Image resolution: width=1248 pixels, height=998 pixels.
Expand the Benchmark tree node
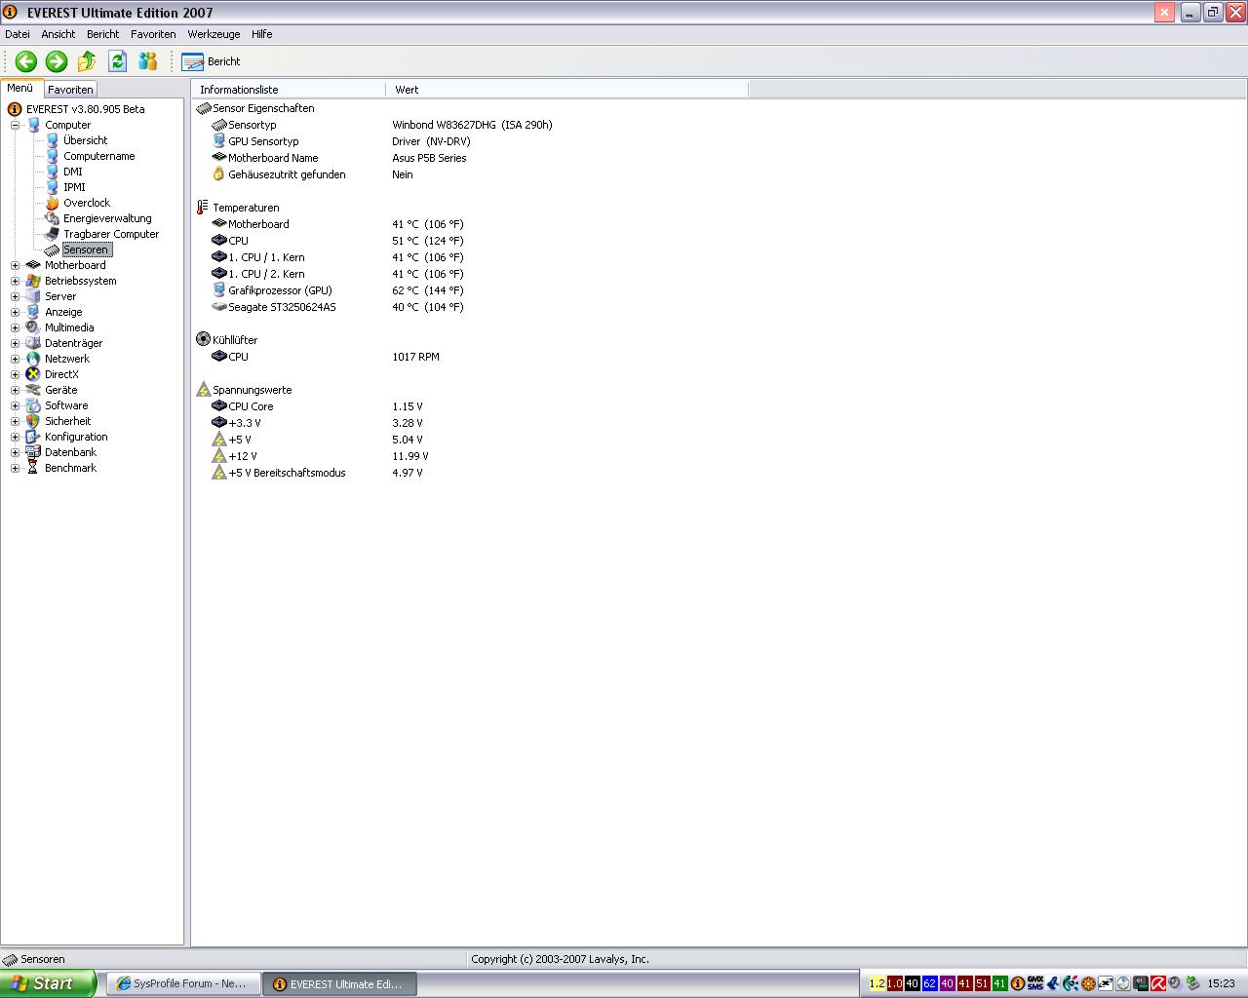(x=15, y=468)
